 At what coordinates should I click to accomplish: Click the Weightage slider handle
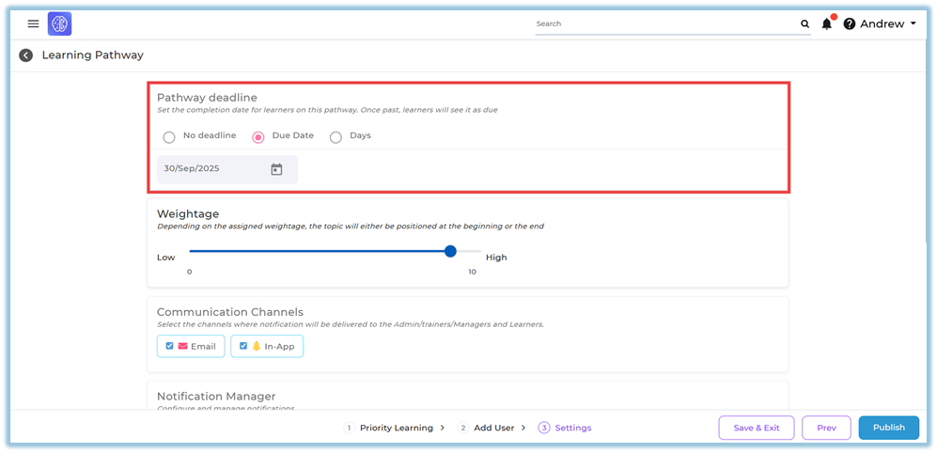pyautogui.click(x=450, y=251)
